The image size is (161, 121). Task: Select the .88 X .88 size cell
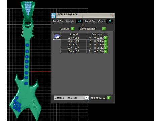click(73, 38)
